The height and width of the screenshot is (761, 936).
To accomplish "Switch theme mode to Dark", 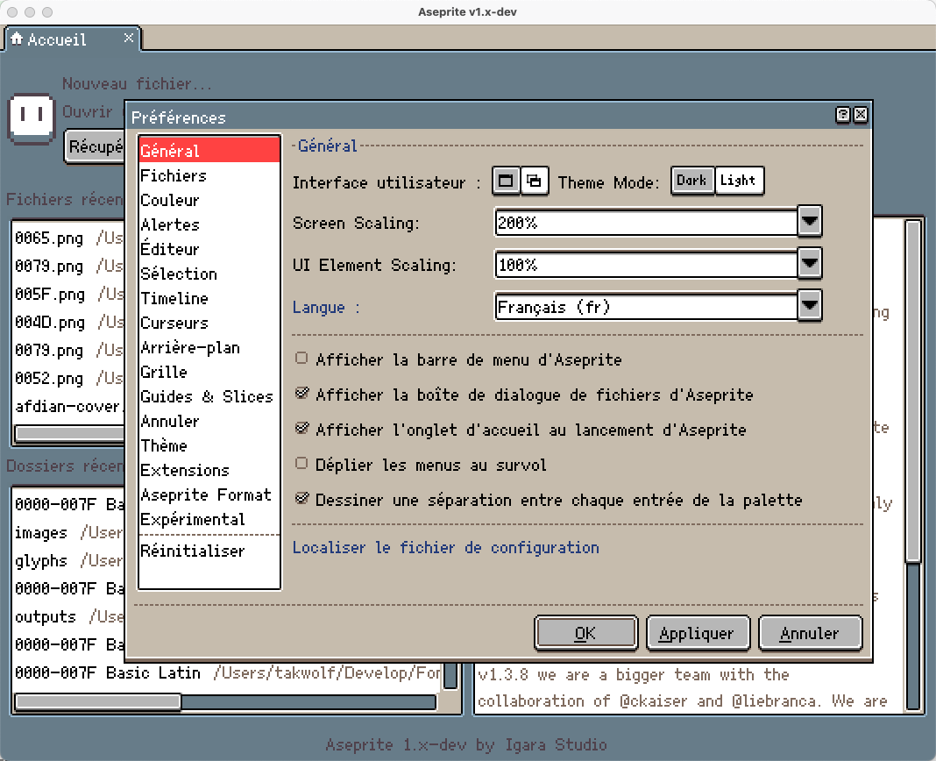I will coord(691,181).
